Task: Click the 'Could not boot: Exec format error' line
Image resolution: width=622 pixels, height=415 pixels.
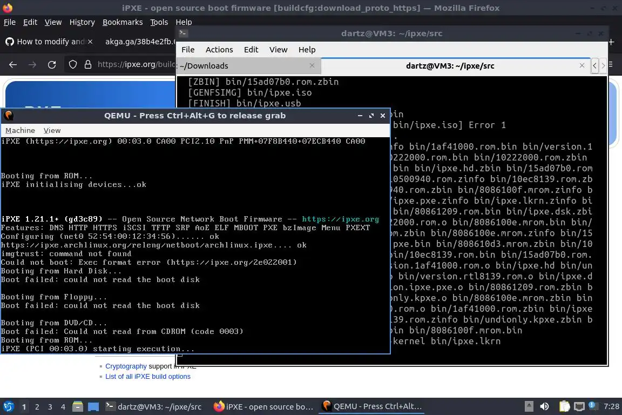Action: point(149,263)
